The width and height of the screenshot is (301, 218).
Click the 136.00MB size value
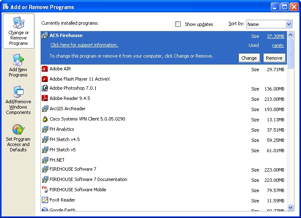pos(274,89)
